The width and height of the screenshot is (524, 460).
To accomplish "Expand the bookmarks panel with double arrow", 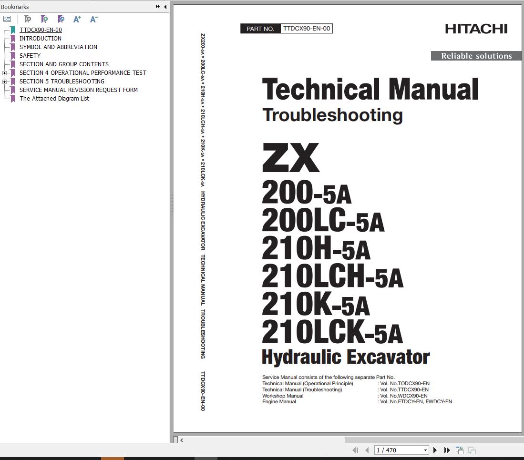I will [x=158, y=7].
